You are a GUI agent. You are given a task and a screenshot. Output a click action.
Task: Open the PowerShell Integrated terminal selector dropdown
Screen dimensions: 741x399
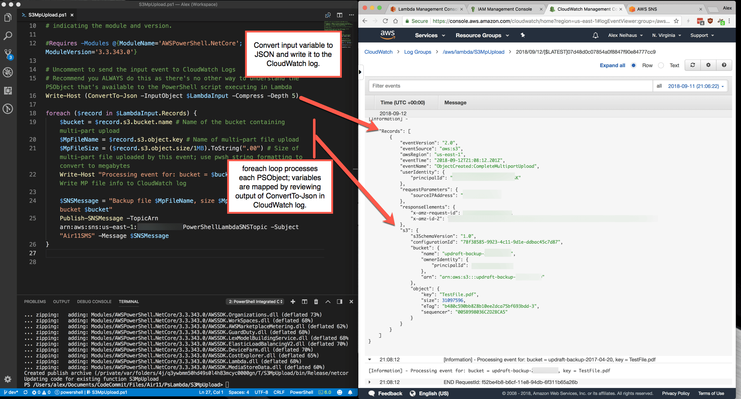255,302
